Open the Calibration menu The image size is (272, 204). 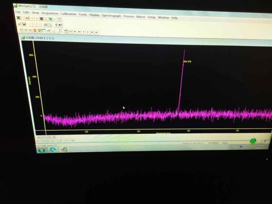click(x=68, y=14)
